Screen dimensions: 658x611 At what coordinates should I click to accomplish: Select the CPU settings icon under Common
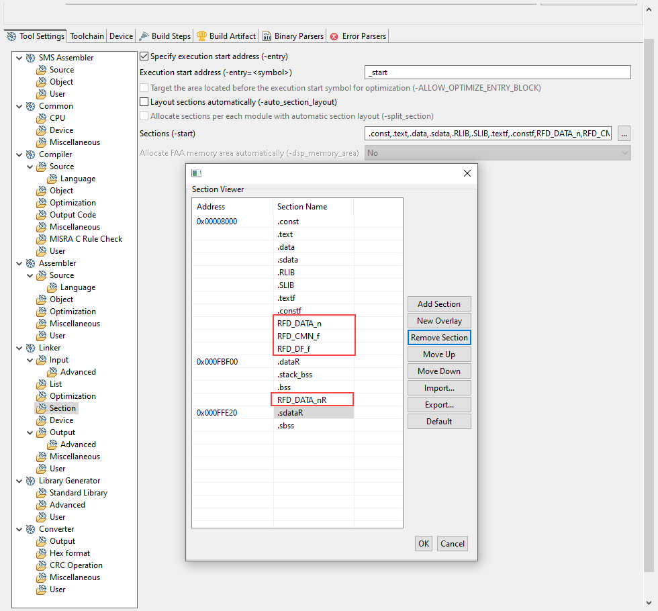click(x=42, y=118)
